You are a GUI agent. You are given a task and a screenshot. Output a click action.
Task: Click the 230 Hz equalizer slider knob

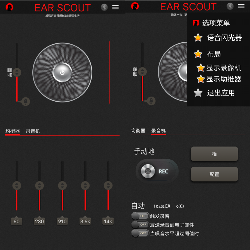(39, 186)
